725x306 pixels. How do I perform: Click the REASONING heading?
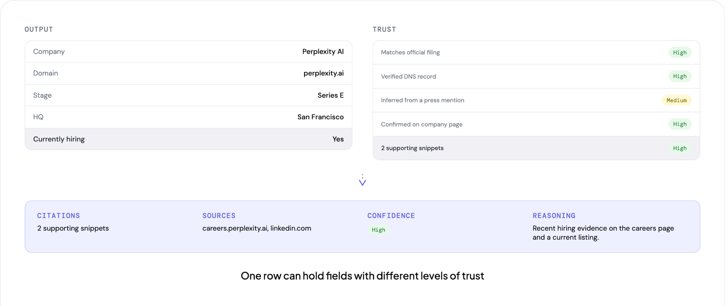554,216
